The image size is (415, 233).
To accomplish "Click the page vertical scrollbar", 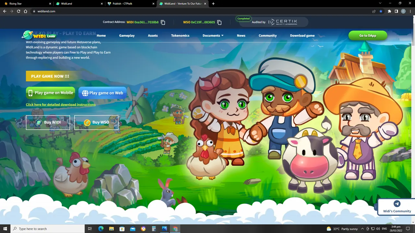I will pos(413,31).
